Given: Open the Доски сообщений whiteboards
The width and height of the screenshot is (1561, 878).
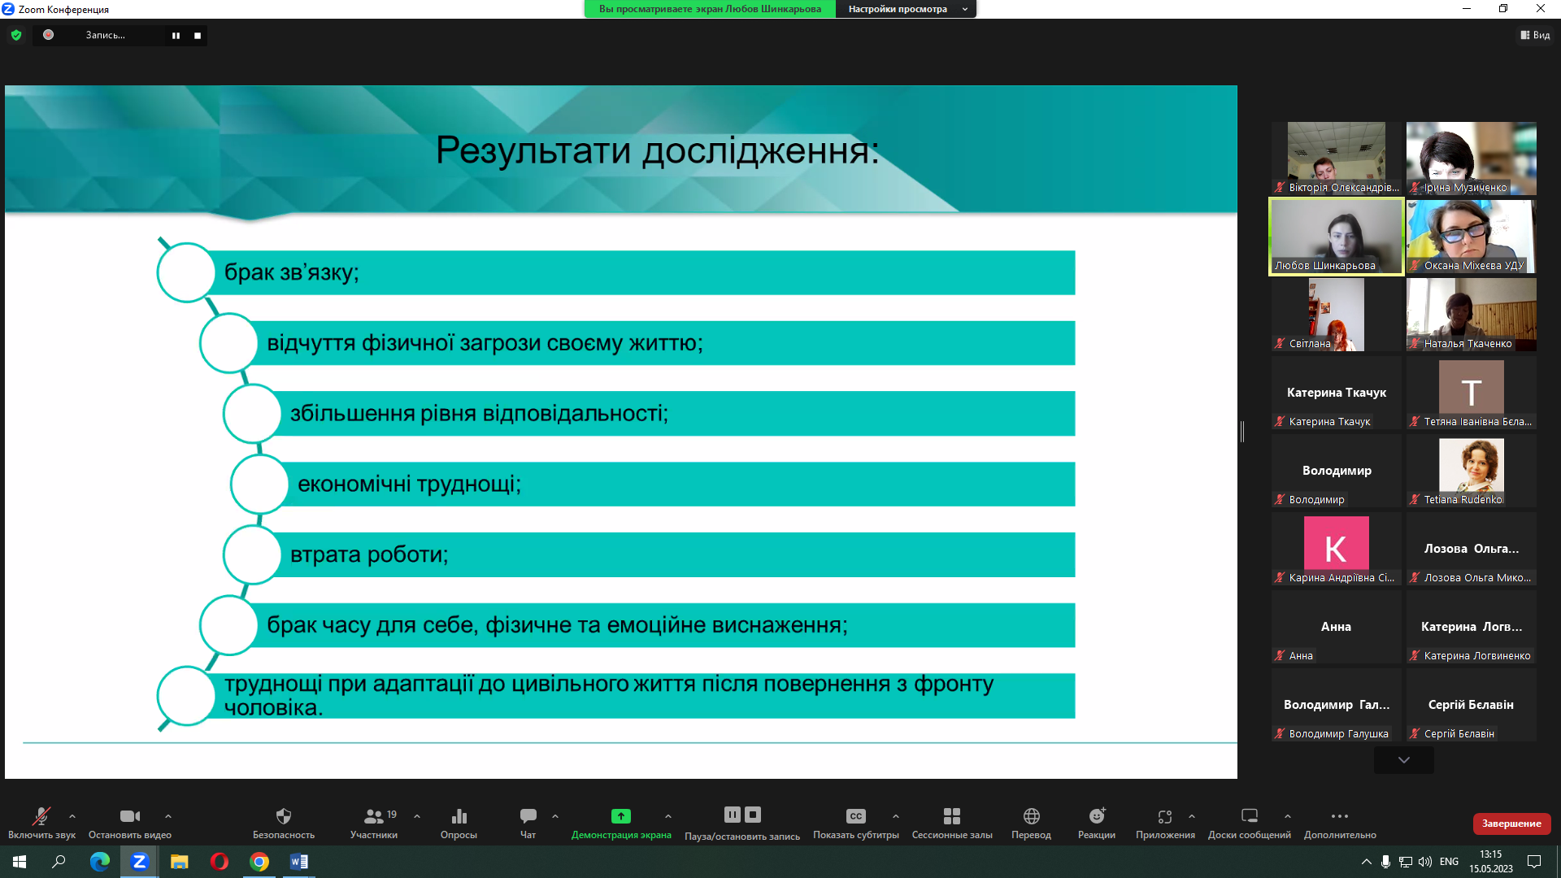Looking at the screenshot, I should tap(1248, 821).
